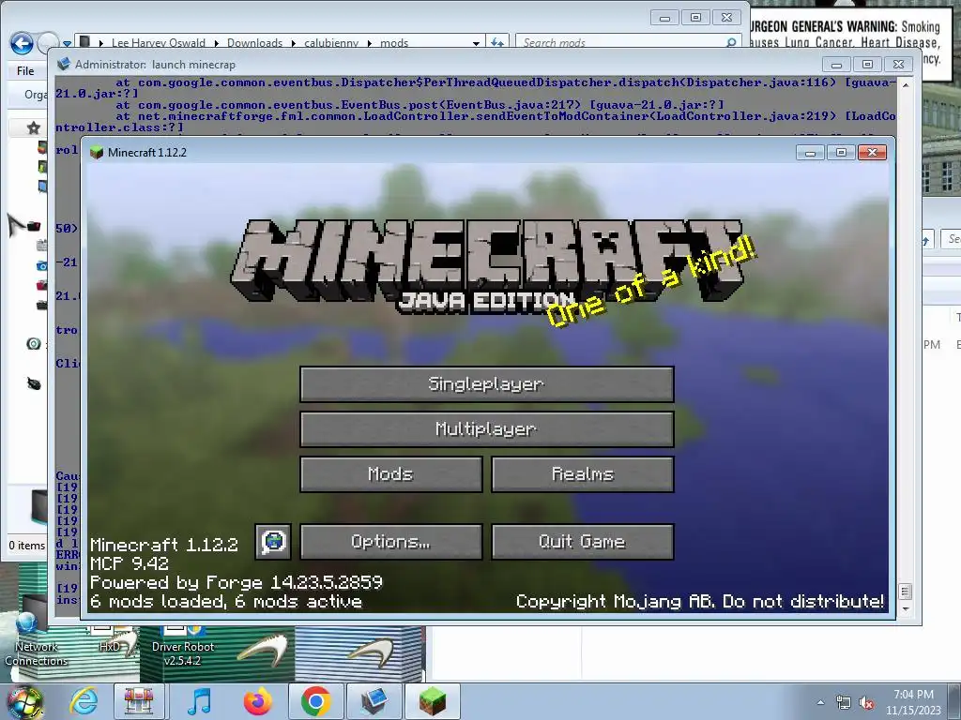
Task: Open the Organize menu in Explorer
Action: (36, 95)
